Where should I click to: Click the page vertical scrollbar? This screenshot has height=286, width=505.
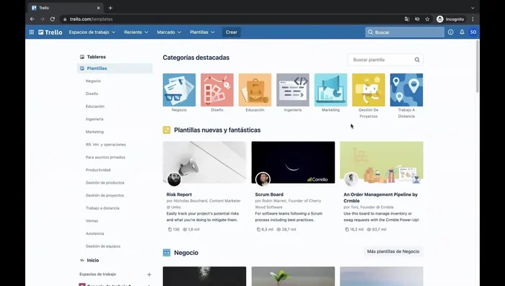click(478, 66)
